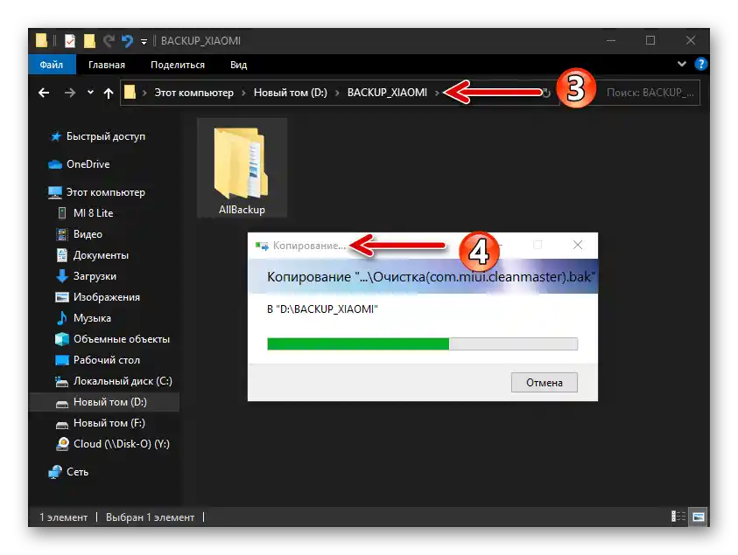Viewport: 738px width, 555px height.
Task: Click the Properties icon in quick access toolbar
Action: 70,41
